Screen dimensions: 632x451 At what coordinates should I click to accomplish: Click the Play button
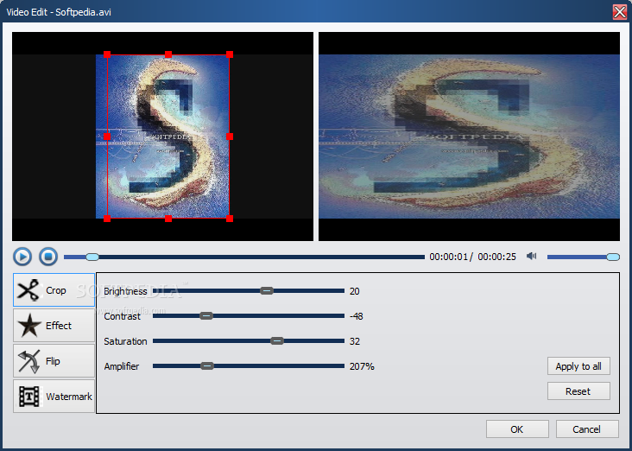click(22, 257)
